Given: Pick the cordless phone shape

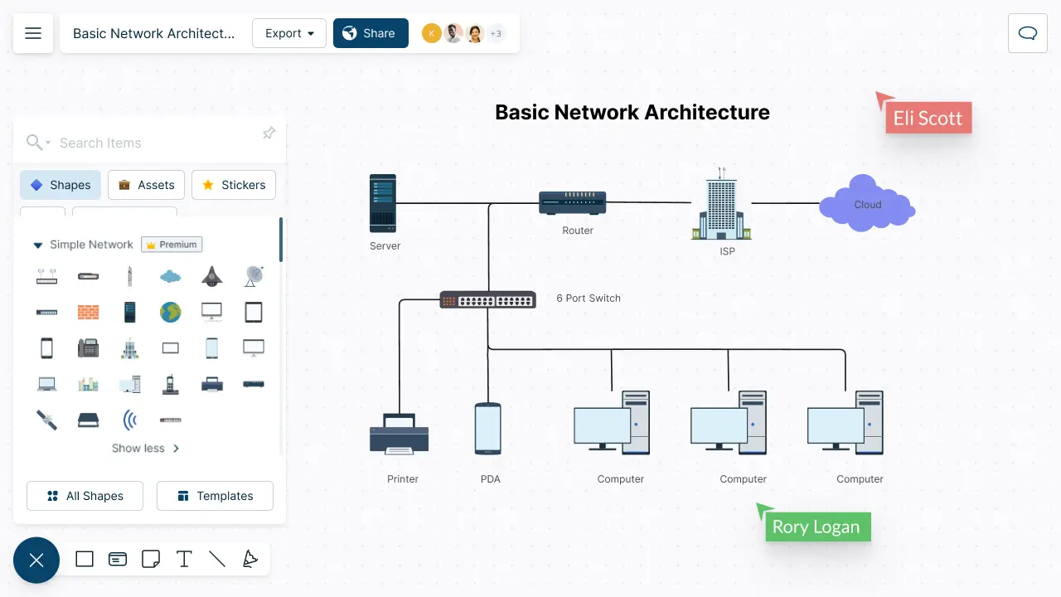Looking at the screenshot, I should [171, 384].
